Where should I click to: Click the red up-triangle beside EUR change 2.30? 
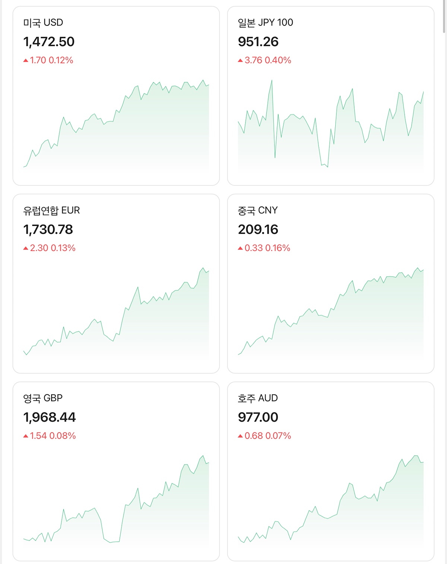[x=26, y=248]
